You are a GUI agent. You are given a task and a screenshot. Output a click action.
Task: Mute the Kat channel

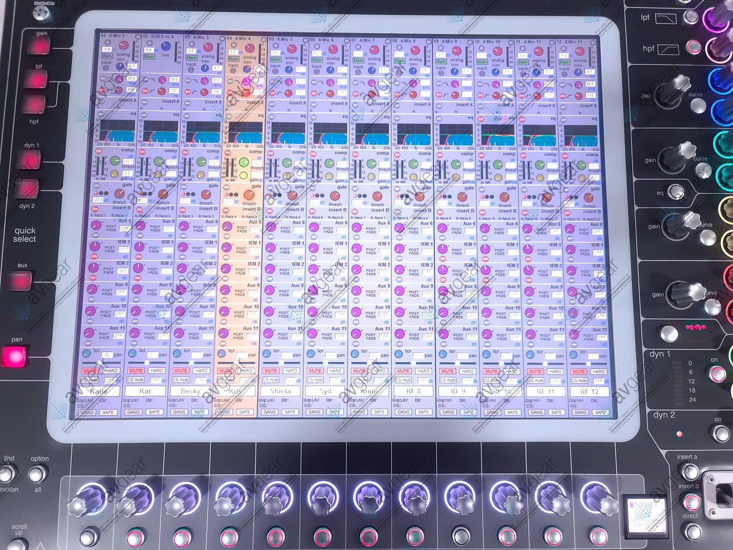point(136,371)
